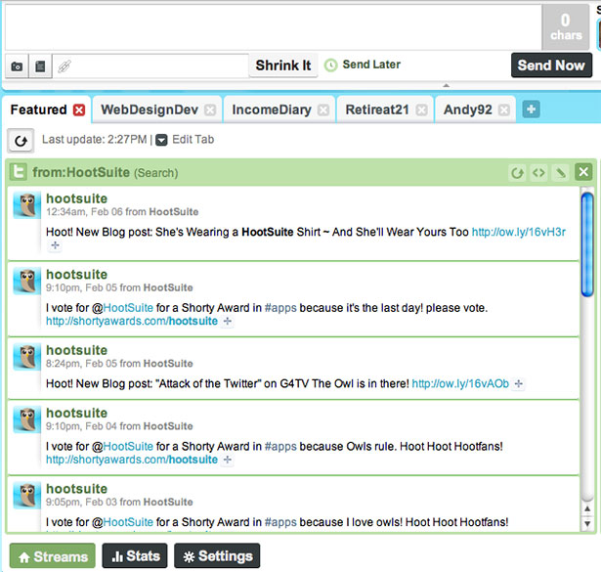Open the Stats view
Viewport: 601px width, 572px height.
(135, 556)
